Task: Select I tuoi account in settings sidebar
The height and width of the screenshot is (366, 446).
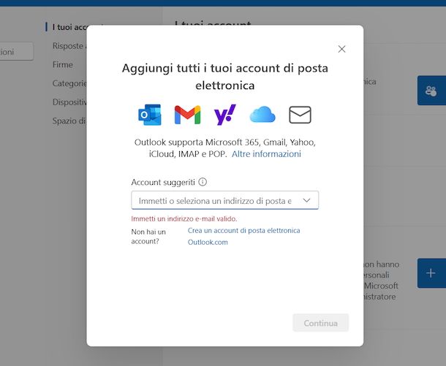Action: pyautogui.click(x=69, y=27)
